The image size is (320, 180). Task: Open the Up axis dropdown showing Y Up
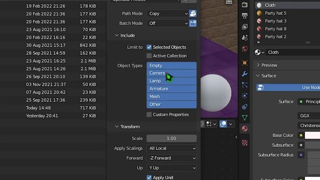171,168
